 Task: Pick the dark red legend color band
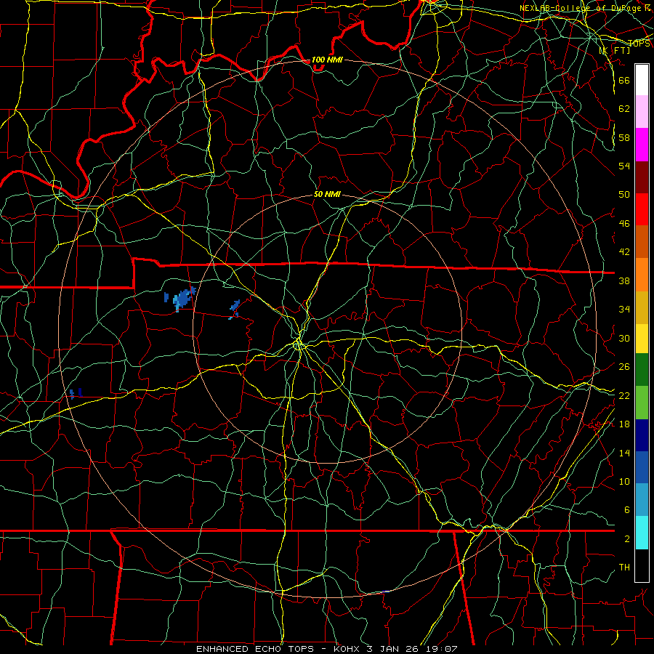click(642, 177)
